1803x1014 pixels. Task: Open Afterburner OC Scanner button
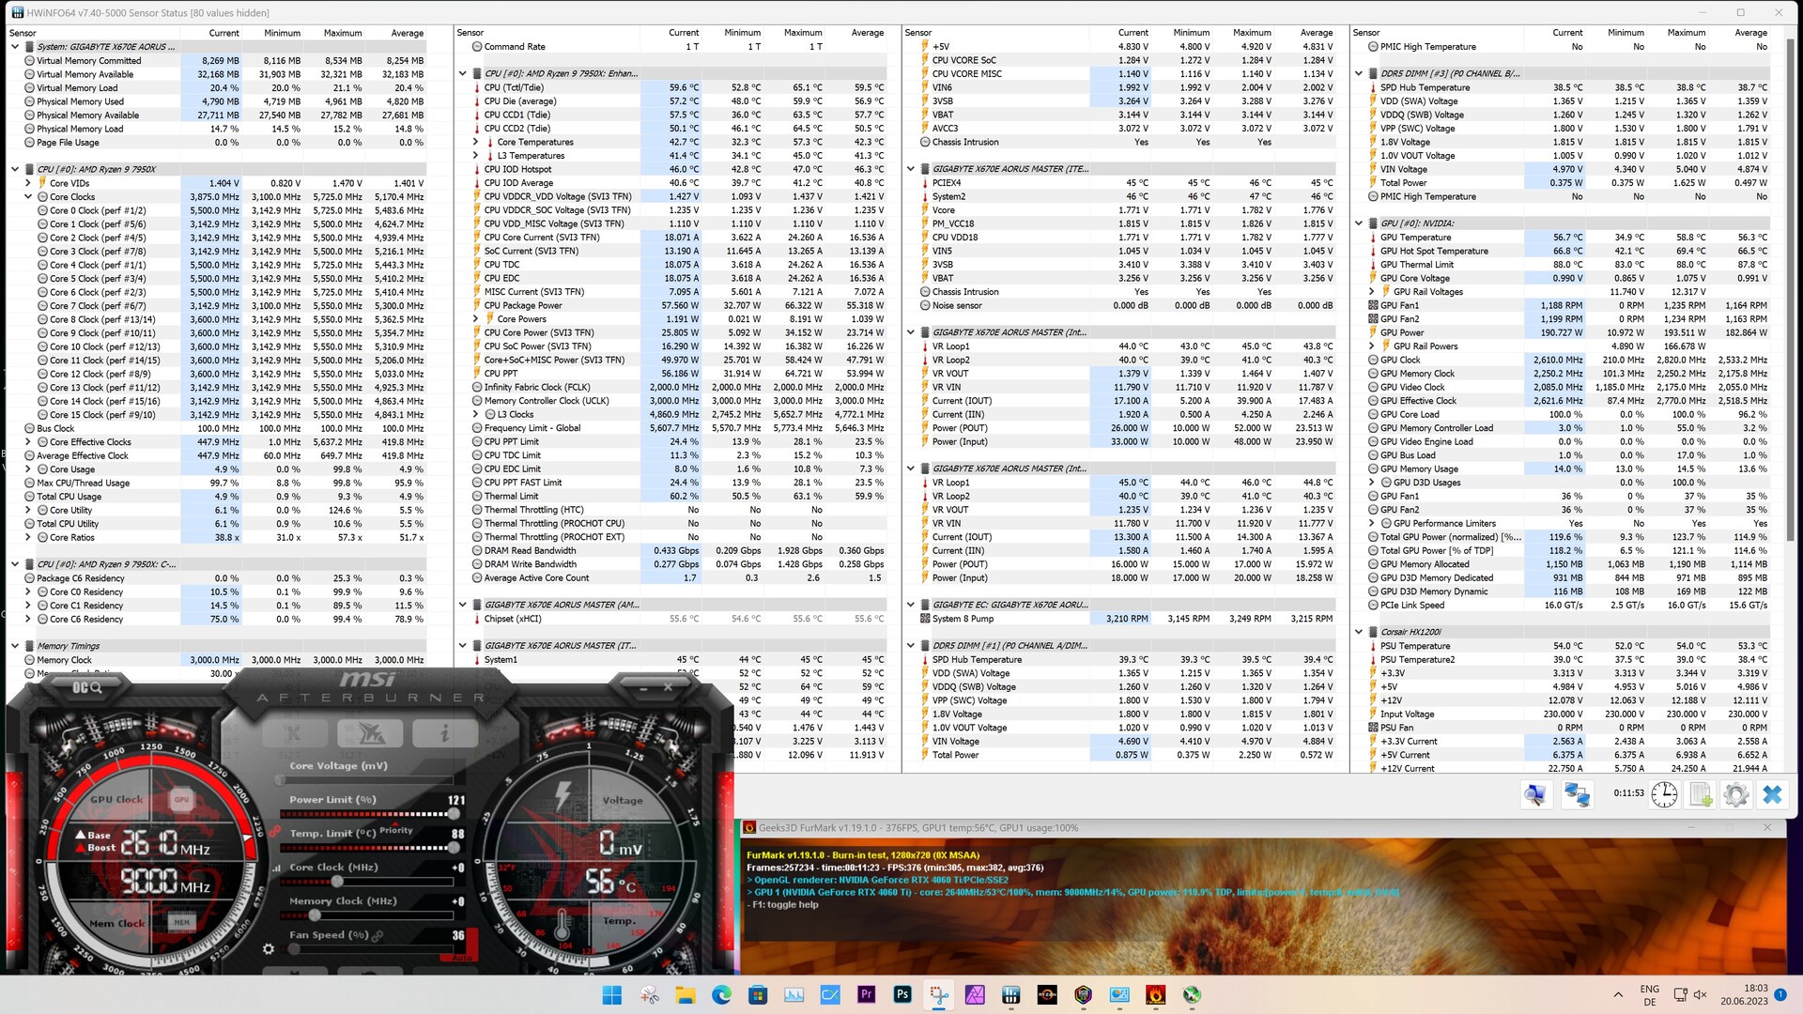tap(87, 687)
